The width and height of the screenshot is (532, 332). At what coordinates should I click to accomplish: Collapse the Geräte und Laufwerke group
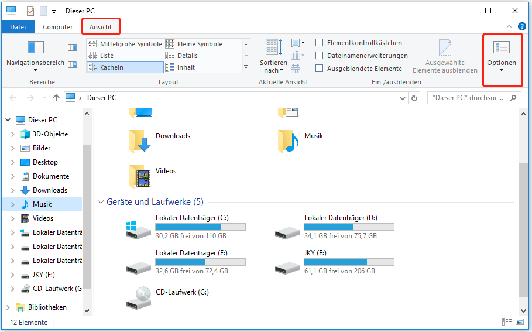[x=100, y=202]
